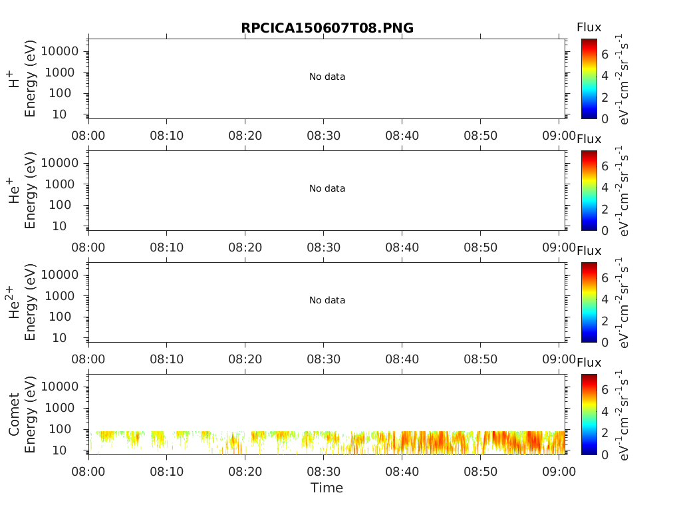
Task: Click the plot title RPCICA150607T08.PNG
Action: (327, 28)
